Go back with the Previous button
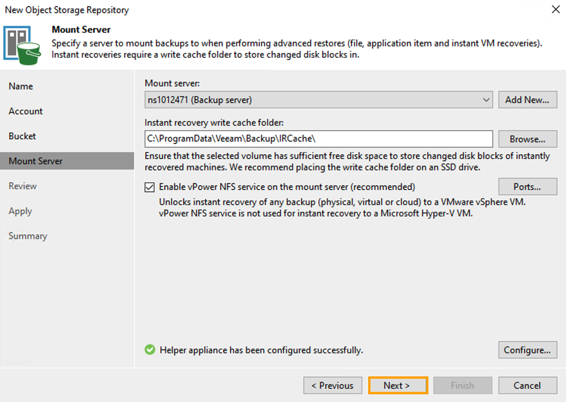566x402 pixels. (333, 385)
